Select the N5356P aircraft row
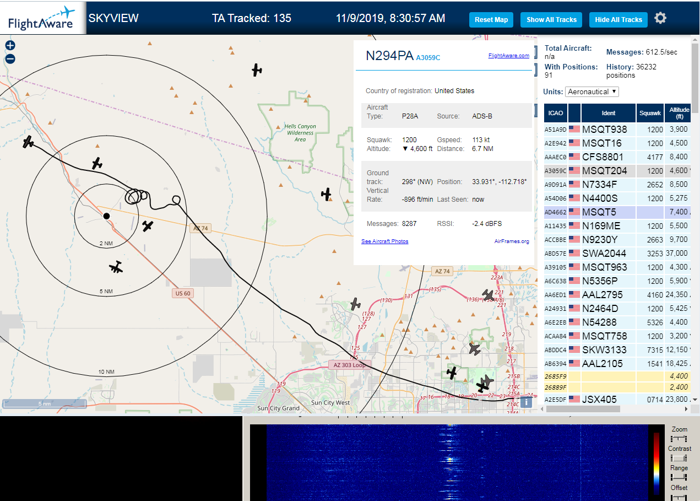Image resolution: width=700 pixels, height=501 pixels. (617, 281)
